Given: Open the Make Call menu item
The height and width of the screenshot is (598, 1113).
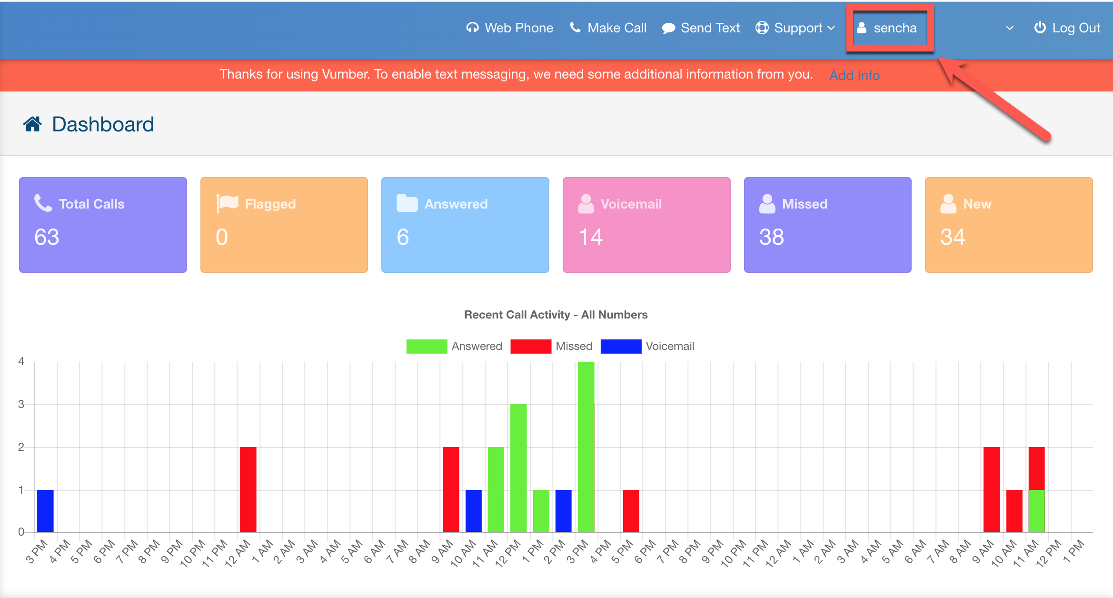Looking at the screenshot, I should (616, 28).
